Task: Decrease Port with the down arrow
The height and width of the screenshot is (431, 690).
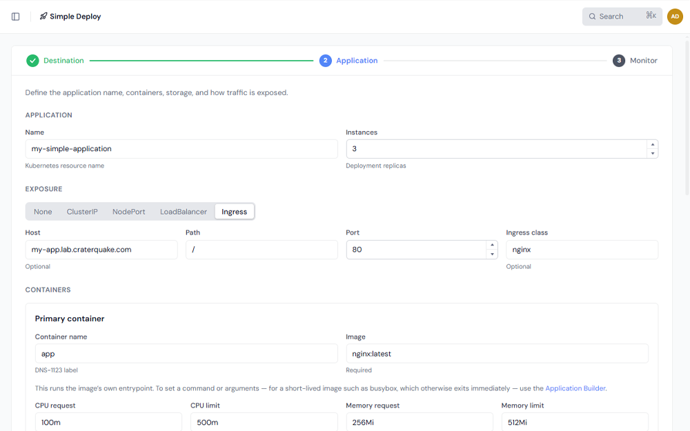Action: [x=492, y=254]
